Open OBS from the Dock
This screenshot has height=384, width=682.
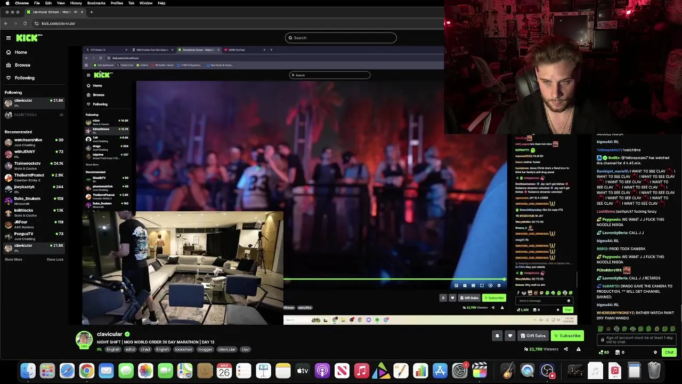click(547, 370)
